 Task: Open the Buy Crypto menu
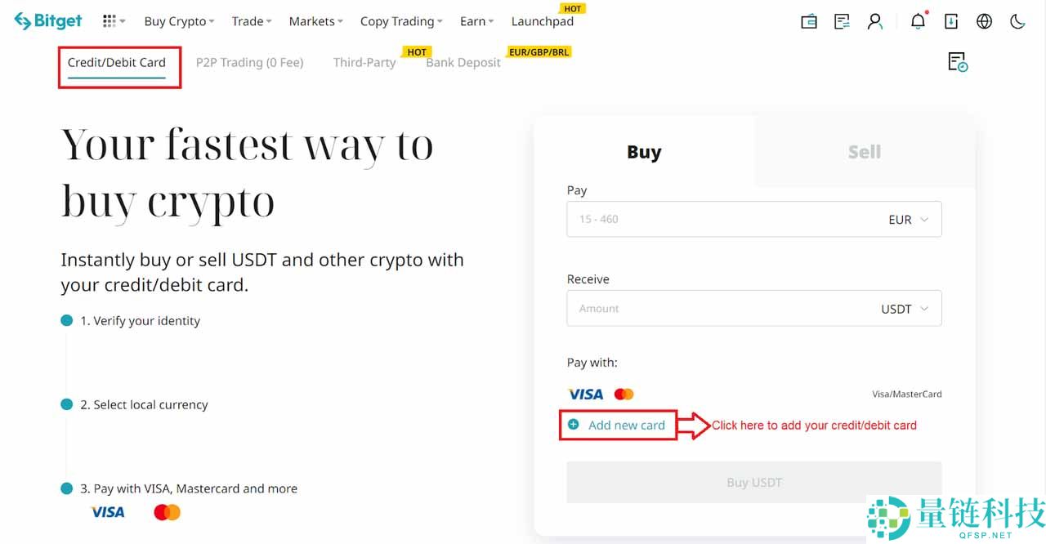coord(179,21)
